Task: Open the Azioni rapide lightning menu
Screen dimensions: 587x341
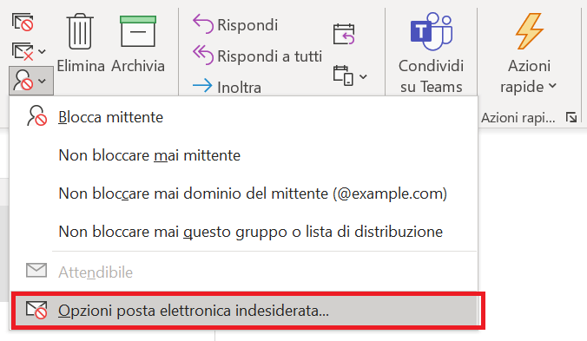Action: pos(529,54)
